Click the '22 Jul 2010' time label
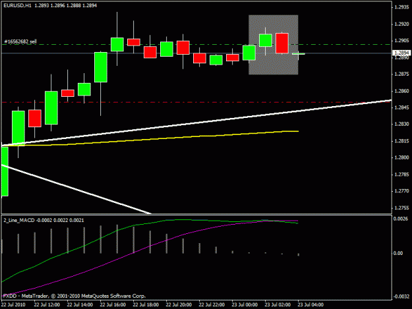Image resolution: width=412 pixels, height=309 pixels. [13, 305]
